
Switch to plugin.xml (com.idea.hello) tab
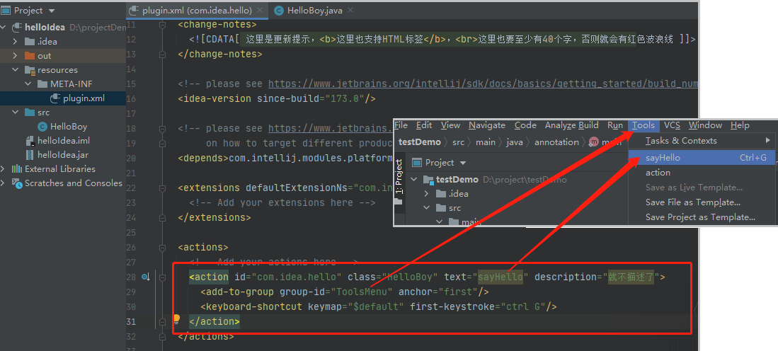coord(197,11)
